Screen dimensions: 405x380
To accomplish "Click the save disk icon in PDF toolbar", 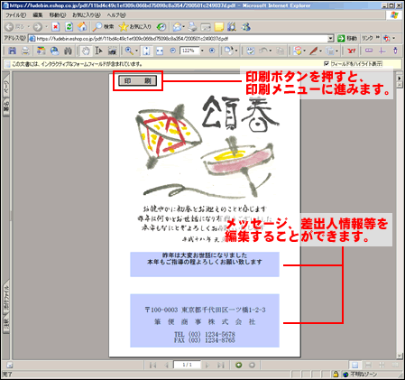I will coord(12,51).
